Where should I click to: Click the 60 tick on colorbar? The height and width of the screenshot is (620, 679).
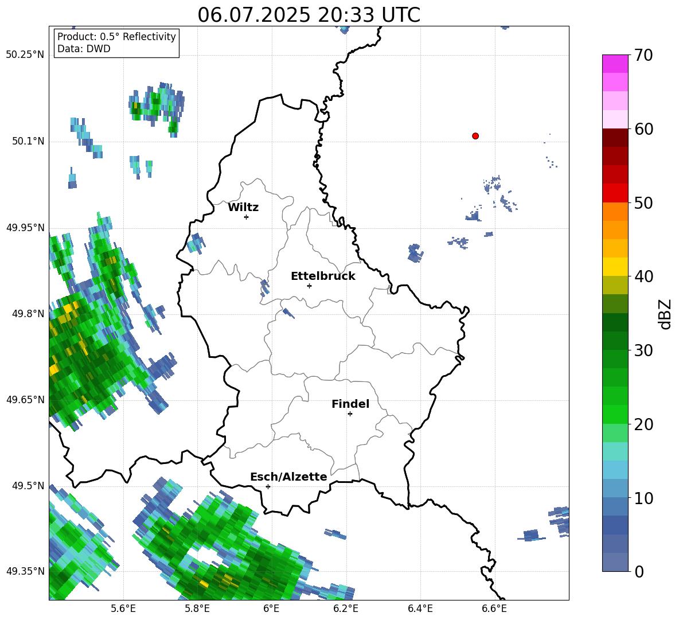[643, 129]
